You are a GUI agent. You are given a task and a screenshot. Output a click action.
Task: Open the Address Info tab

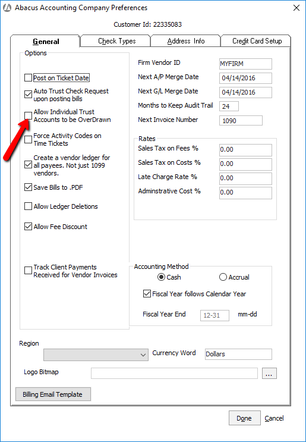click(x=186, y=41)
